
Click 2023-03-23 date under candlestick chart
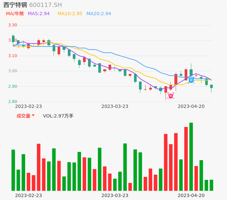click(115, 106)
